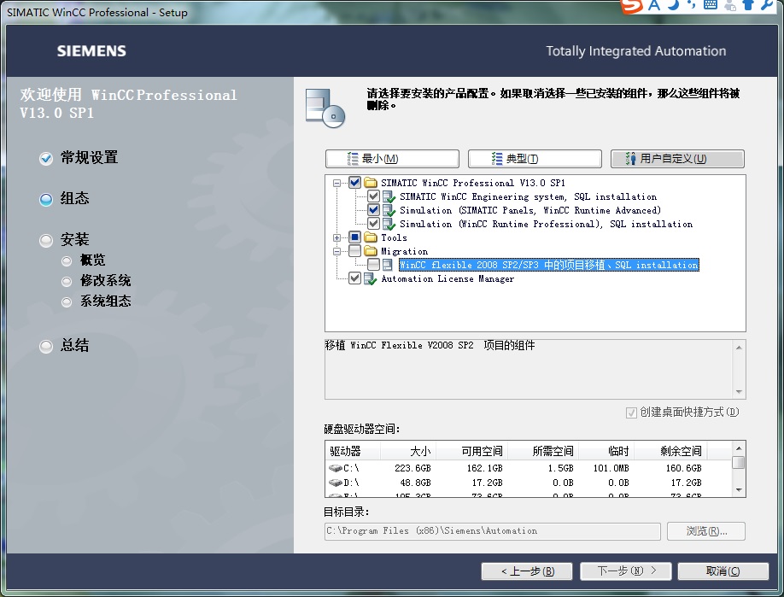Click the Tools folder icon

(371, 237)
